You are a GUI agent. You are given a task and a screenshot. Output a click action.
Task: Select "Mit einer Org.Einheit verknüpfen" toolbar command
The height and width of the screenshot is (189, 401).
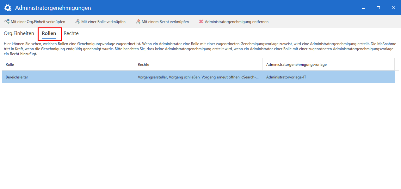click(36, 21)
